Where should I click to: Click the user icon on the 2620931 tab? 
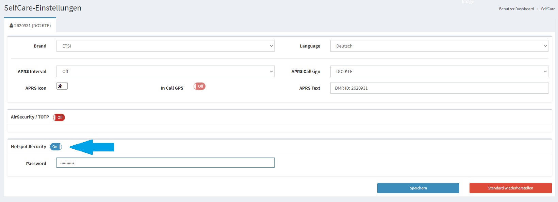pos(11,25)
